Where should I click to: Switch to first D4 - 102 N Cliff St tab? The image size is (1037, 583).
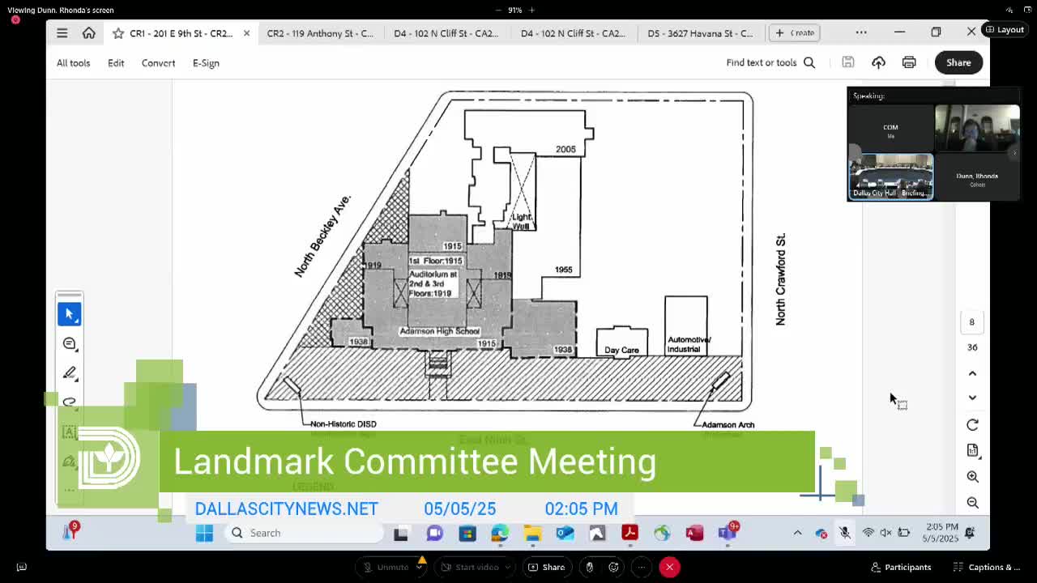[x=446, y=33]
